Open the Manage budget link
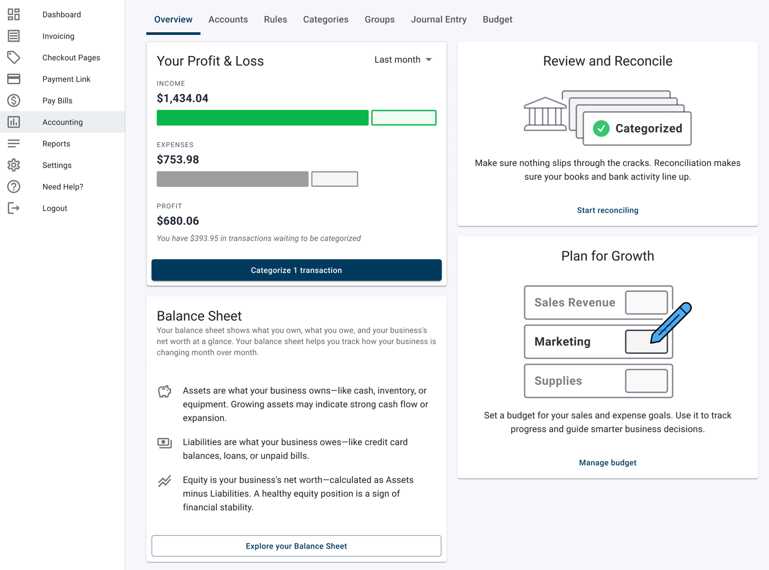The height and width of the screenshot is (570, 769). click(608, 462)
